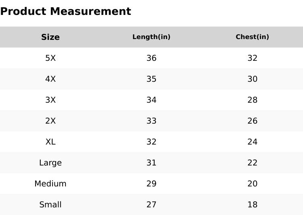Click the Small size row label
Screen dimensions: 303x215
[50, 205]
